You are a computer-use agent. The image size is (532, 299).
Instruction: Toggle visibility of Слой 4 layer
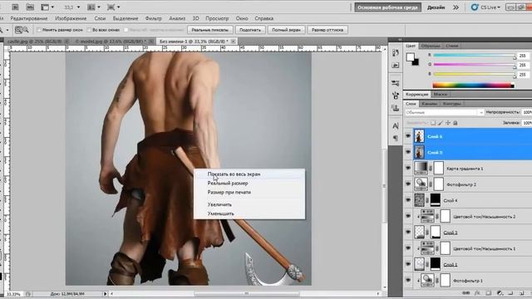pos(408,200)
